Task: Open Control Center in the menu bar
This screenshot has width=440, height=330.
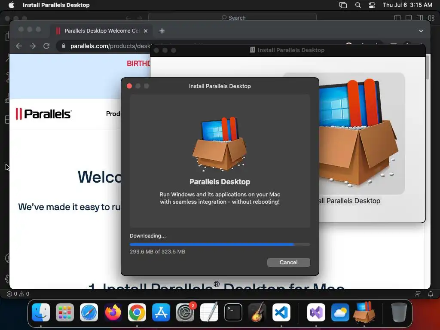Action: coord(372,5)
